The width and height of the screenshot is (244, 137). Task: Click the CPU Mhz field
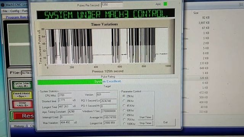click(65, 95)
